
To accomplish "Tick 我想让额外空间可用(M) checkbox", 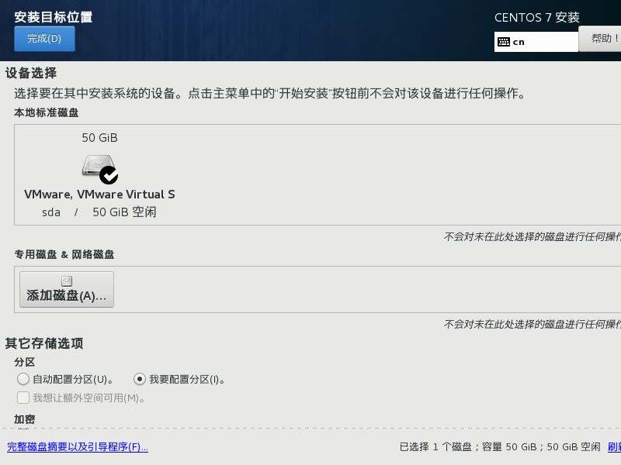I will [x=23, y=398].
